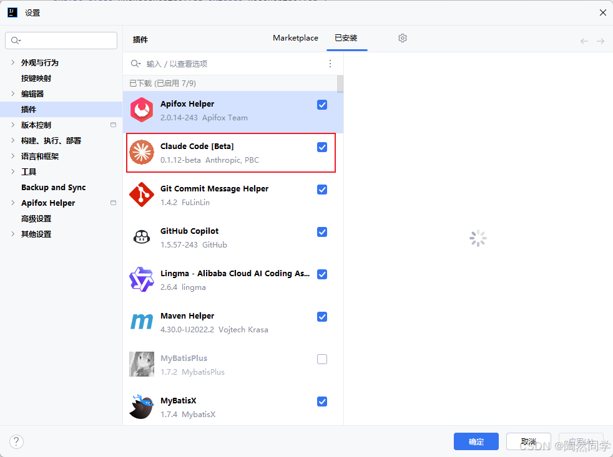Expand the 工具 settings node
This screenshot has height=457, width=613.
coord(13,171)
